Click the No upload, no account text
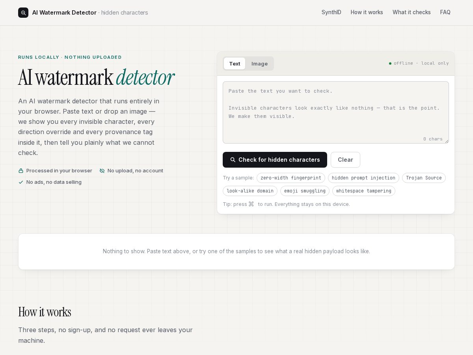The width and height of the screenshot is (473, 355). [135, 171]
